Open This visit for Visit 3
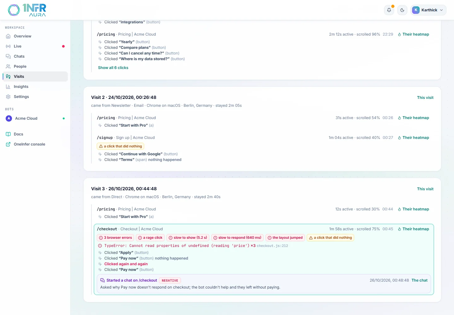 click(425, 189)
